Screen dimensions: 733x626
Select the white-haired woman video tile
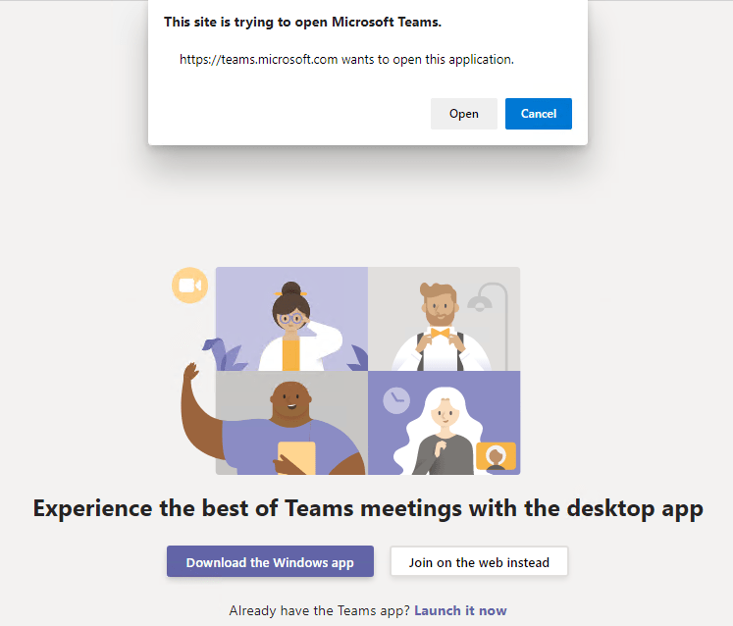[444, 423]
